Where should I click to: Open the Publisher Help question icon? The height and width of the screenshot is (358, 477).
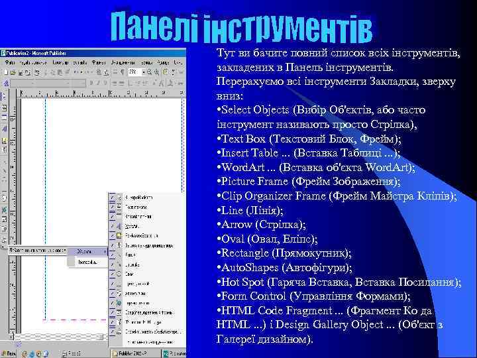tap(166, 72)
